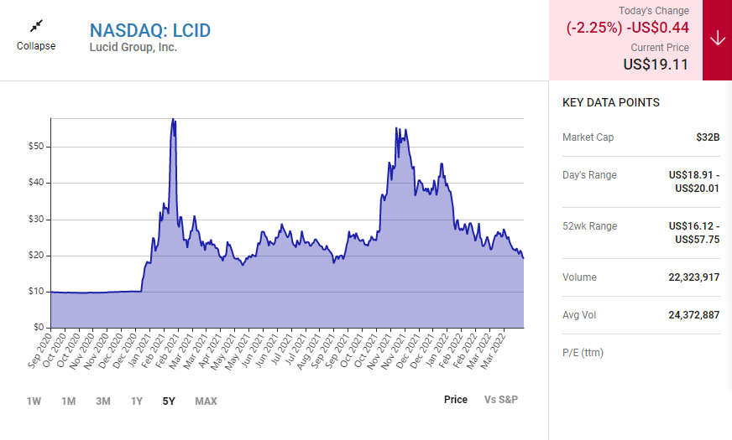Click the $20 y-axis label
Image resolution: width=732 pixels, height=440 pixels.
[36, 255]
